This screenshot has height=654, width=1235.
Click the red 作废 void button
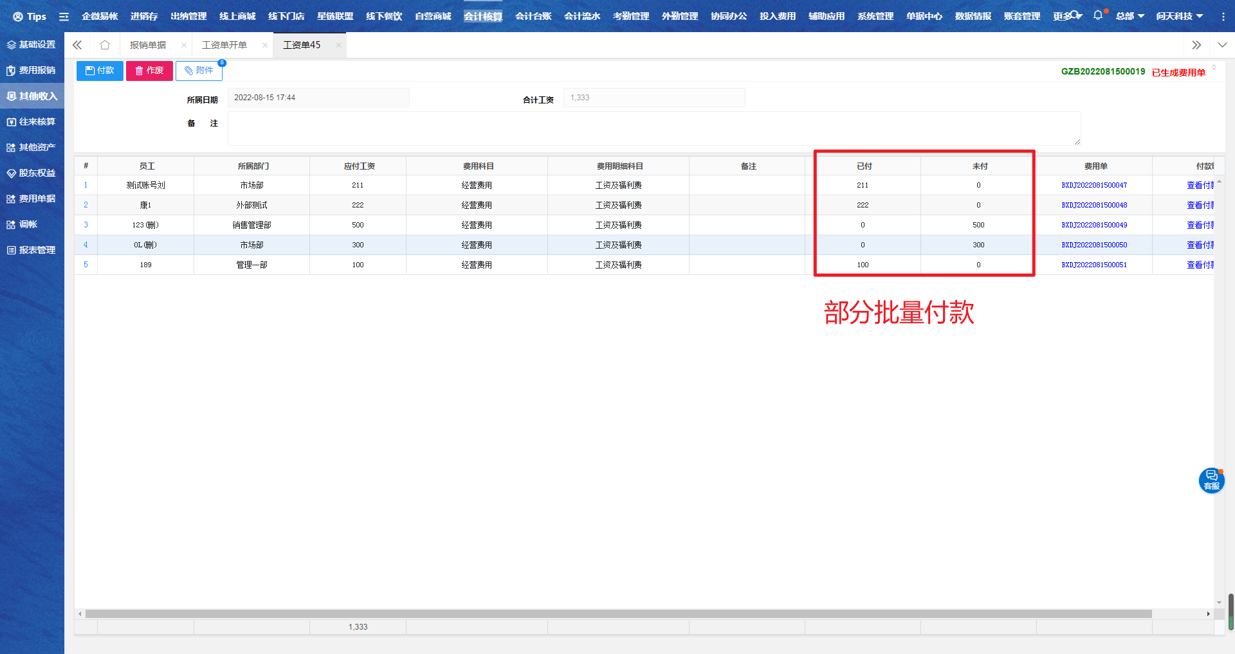pyautogui.click(x=149, y=71)
